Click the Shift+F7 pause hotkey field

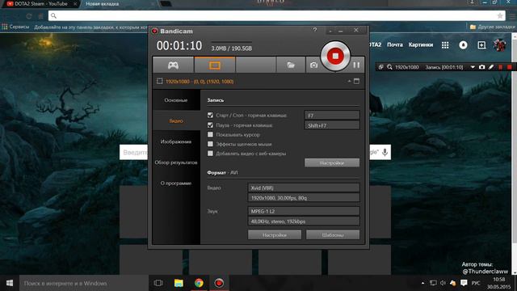pyautogui.click(x=332, y=125)
